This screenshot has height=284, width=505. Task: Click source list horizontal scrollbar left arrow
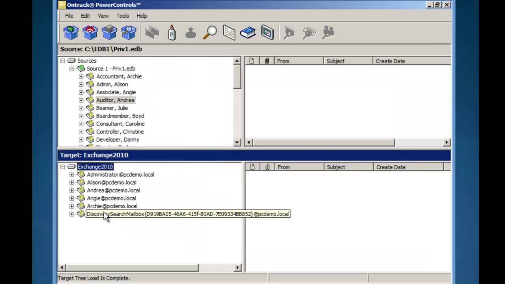tap(249, 142)
